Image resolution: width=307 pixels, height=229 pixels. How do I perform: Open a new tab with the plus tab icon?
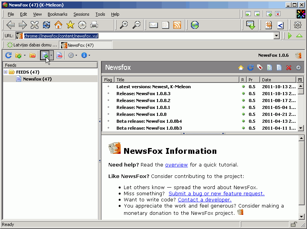pos(269,14)
